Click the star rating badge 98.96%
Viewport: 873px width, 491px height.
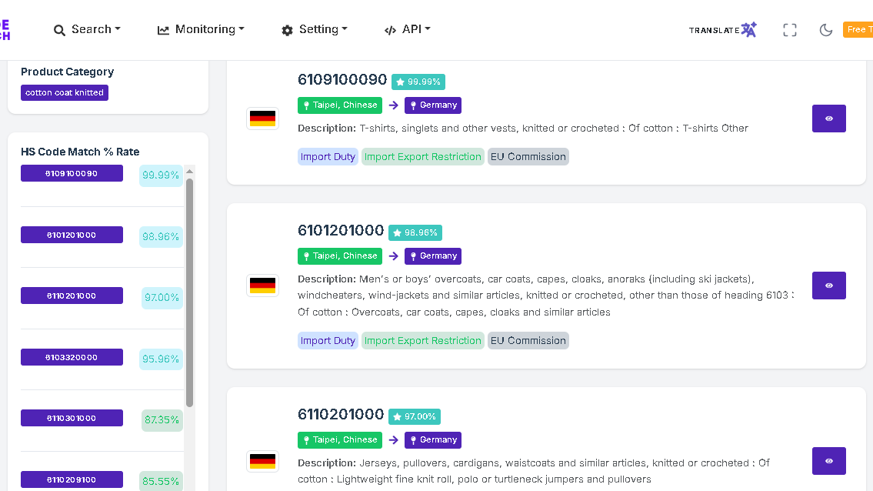tap(415, 232)
